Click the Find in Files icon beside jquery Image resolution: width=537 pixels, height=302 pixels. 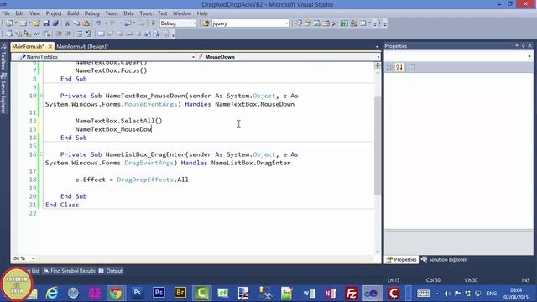(206, 23)
